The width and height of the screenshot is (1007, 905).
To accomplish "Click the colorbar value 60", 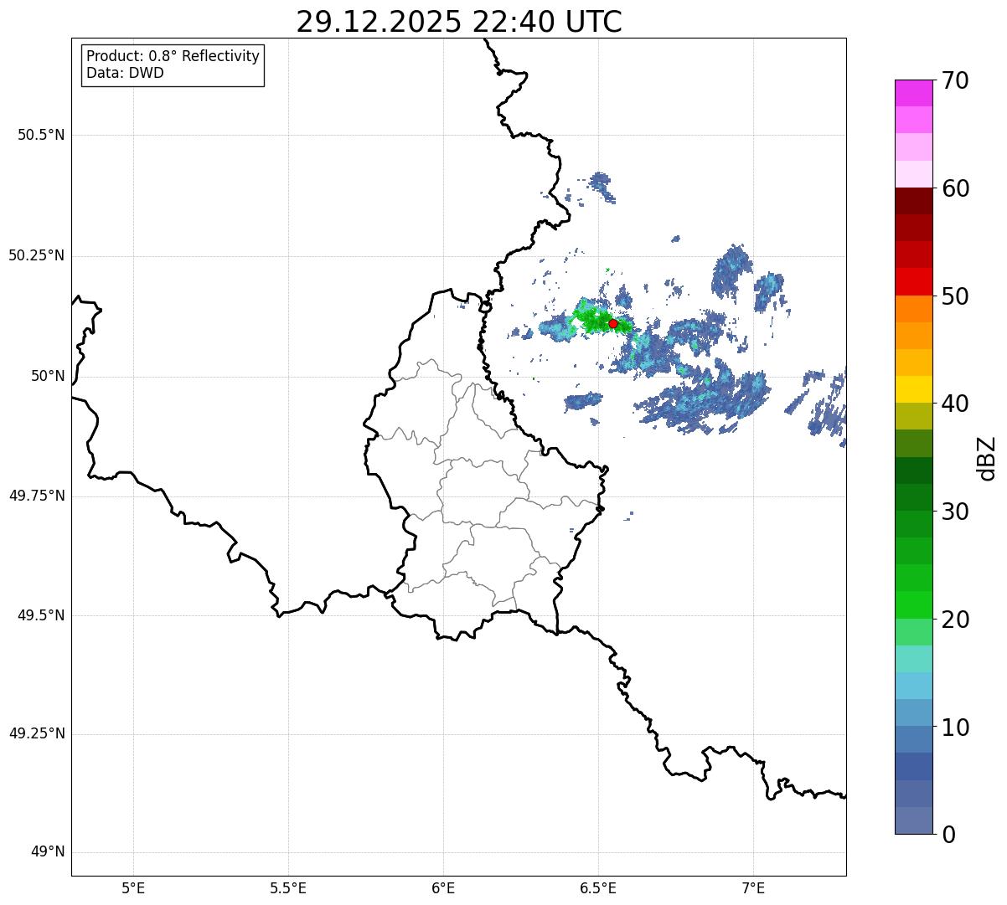I will tap(955, 188).
